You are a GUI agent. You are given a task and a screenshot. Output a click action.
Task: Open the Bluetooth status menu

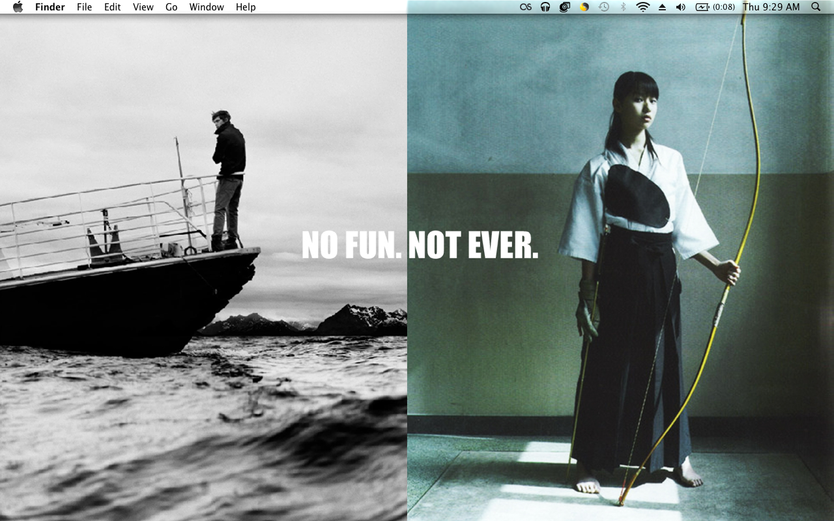[623, 7]
